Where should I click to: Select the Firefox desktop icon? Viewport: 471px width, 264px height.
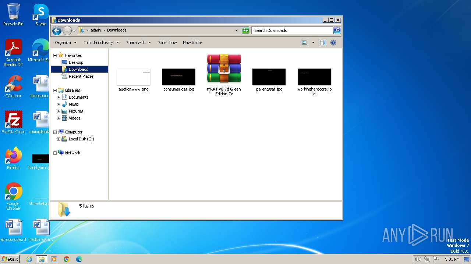pyautogui.click(x=13, y=158)
